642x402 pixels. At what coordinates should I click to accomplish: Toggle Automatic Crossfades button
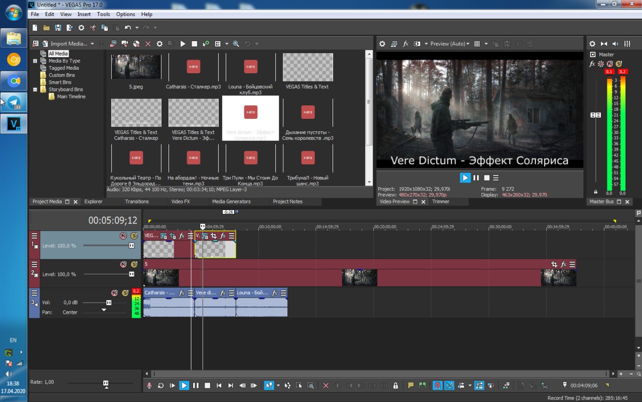(449, 385)
